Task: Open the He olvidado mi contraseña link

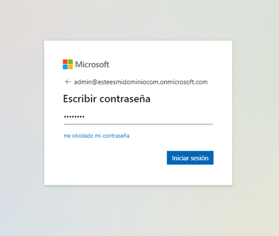Action: (x=96, y=135)
